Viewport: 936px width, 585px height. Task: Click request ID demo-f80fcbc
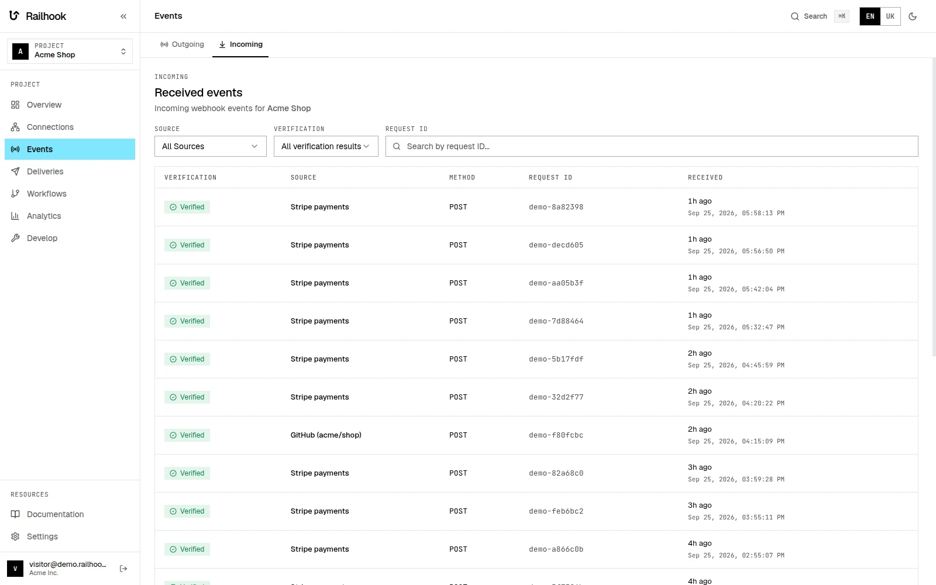coord(556,435)
